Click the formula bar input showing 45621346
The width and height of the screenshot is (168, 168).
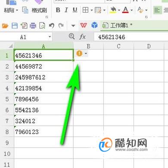[x=131, y=37]
